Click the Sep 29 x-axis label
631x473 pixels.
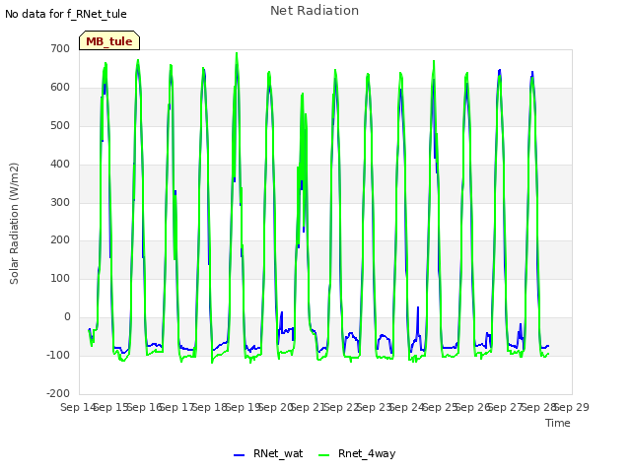coord(572,407)
